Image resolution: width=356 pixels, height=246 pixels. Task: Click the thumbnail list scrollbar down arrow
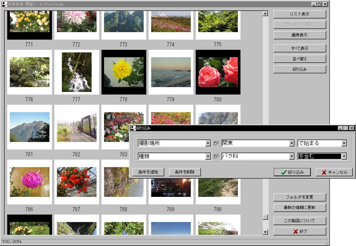pyautogui.click(x=265, y=232)
